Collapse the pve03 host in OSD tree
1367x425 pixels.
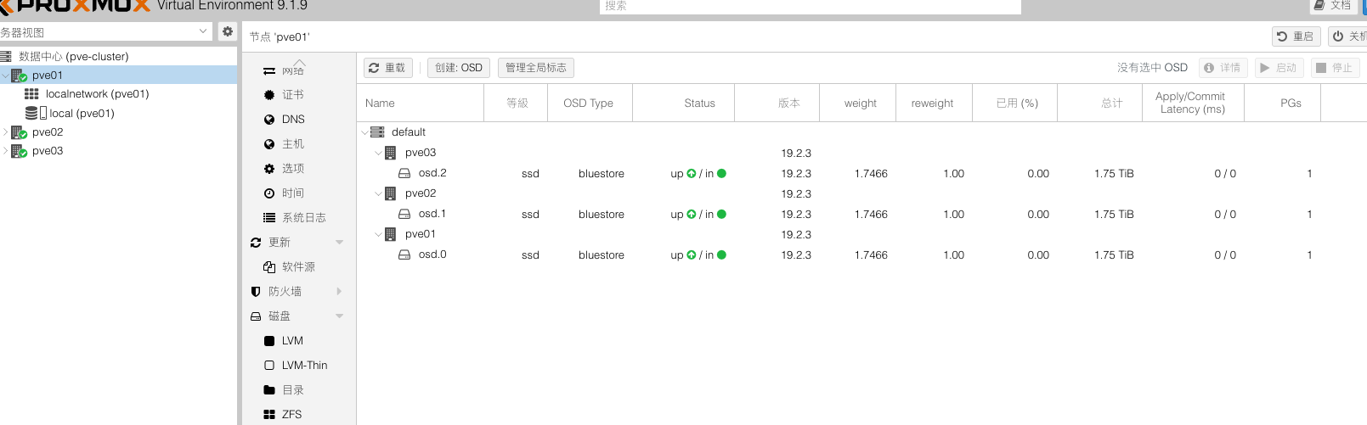pyautogui.click(x=378, y=153)
